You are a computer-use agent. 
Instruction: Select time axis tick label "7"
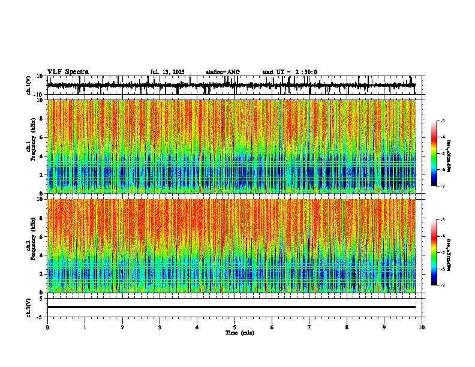coord(309,327)
